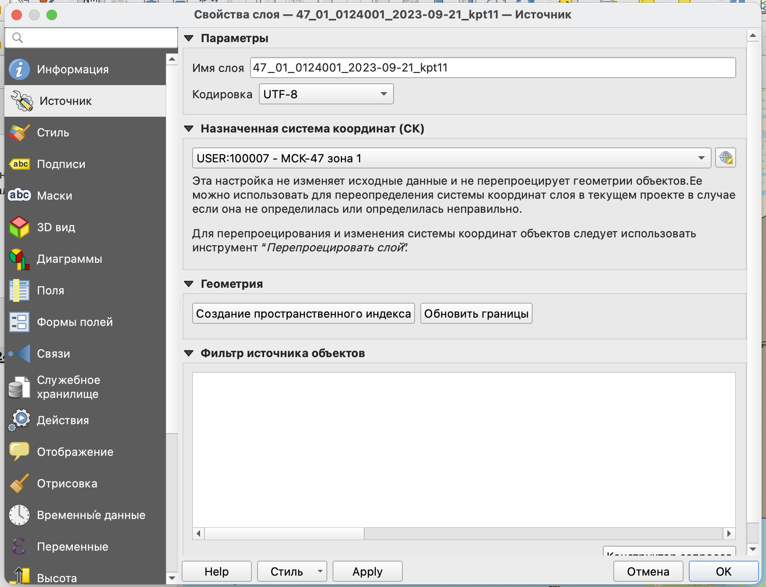
Task: Collapse the Фильтр источника объектов section
Action: (x=189, y=353)
